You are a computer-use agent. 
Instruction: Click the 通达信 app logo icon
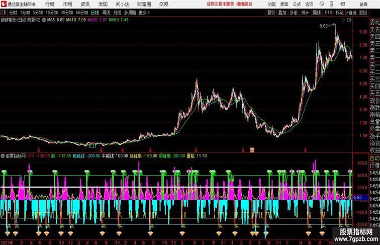click(4, 4)
